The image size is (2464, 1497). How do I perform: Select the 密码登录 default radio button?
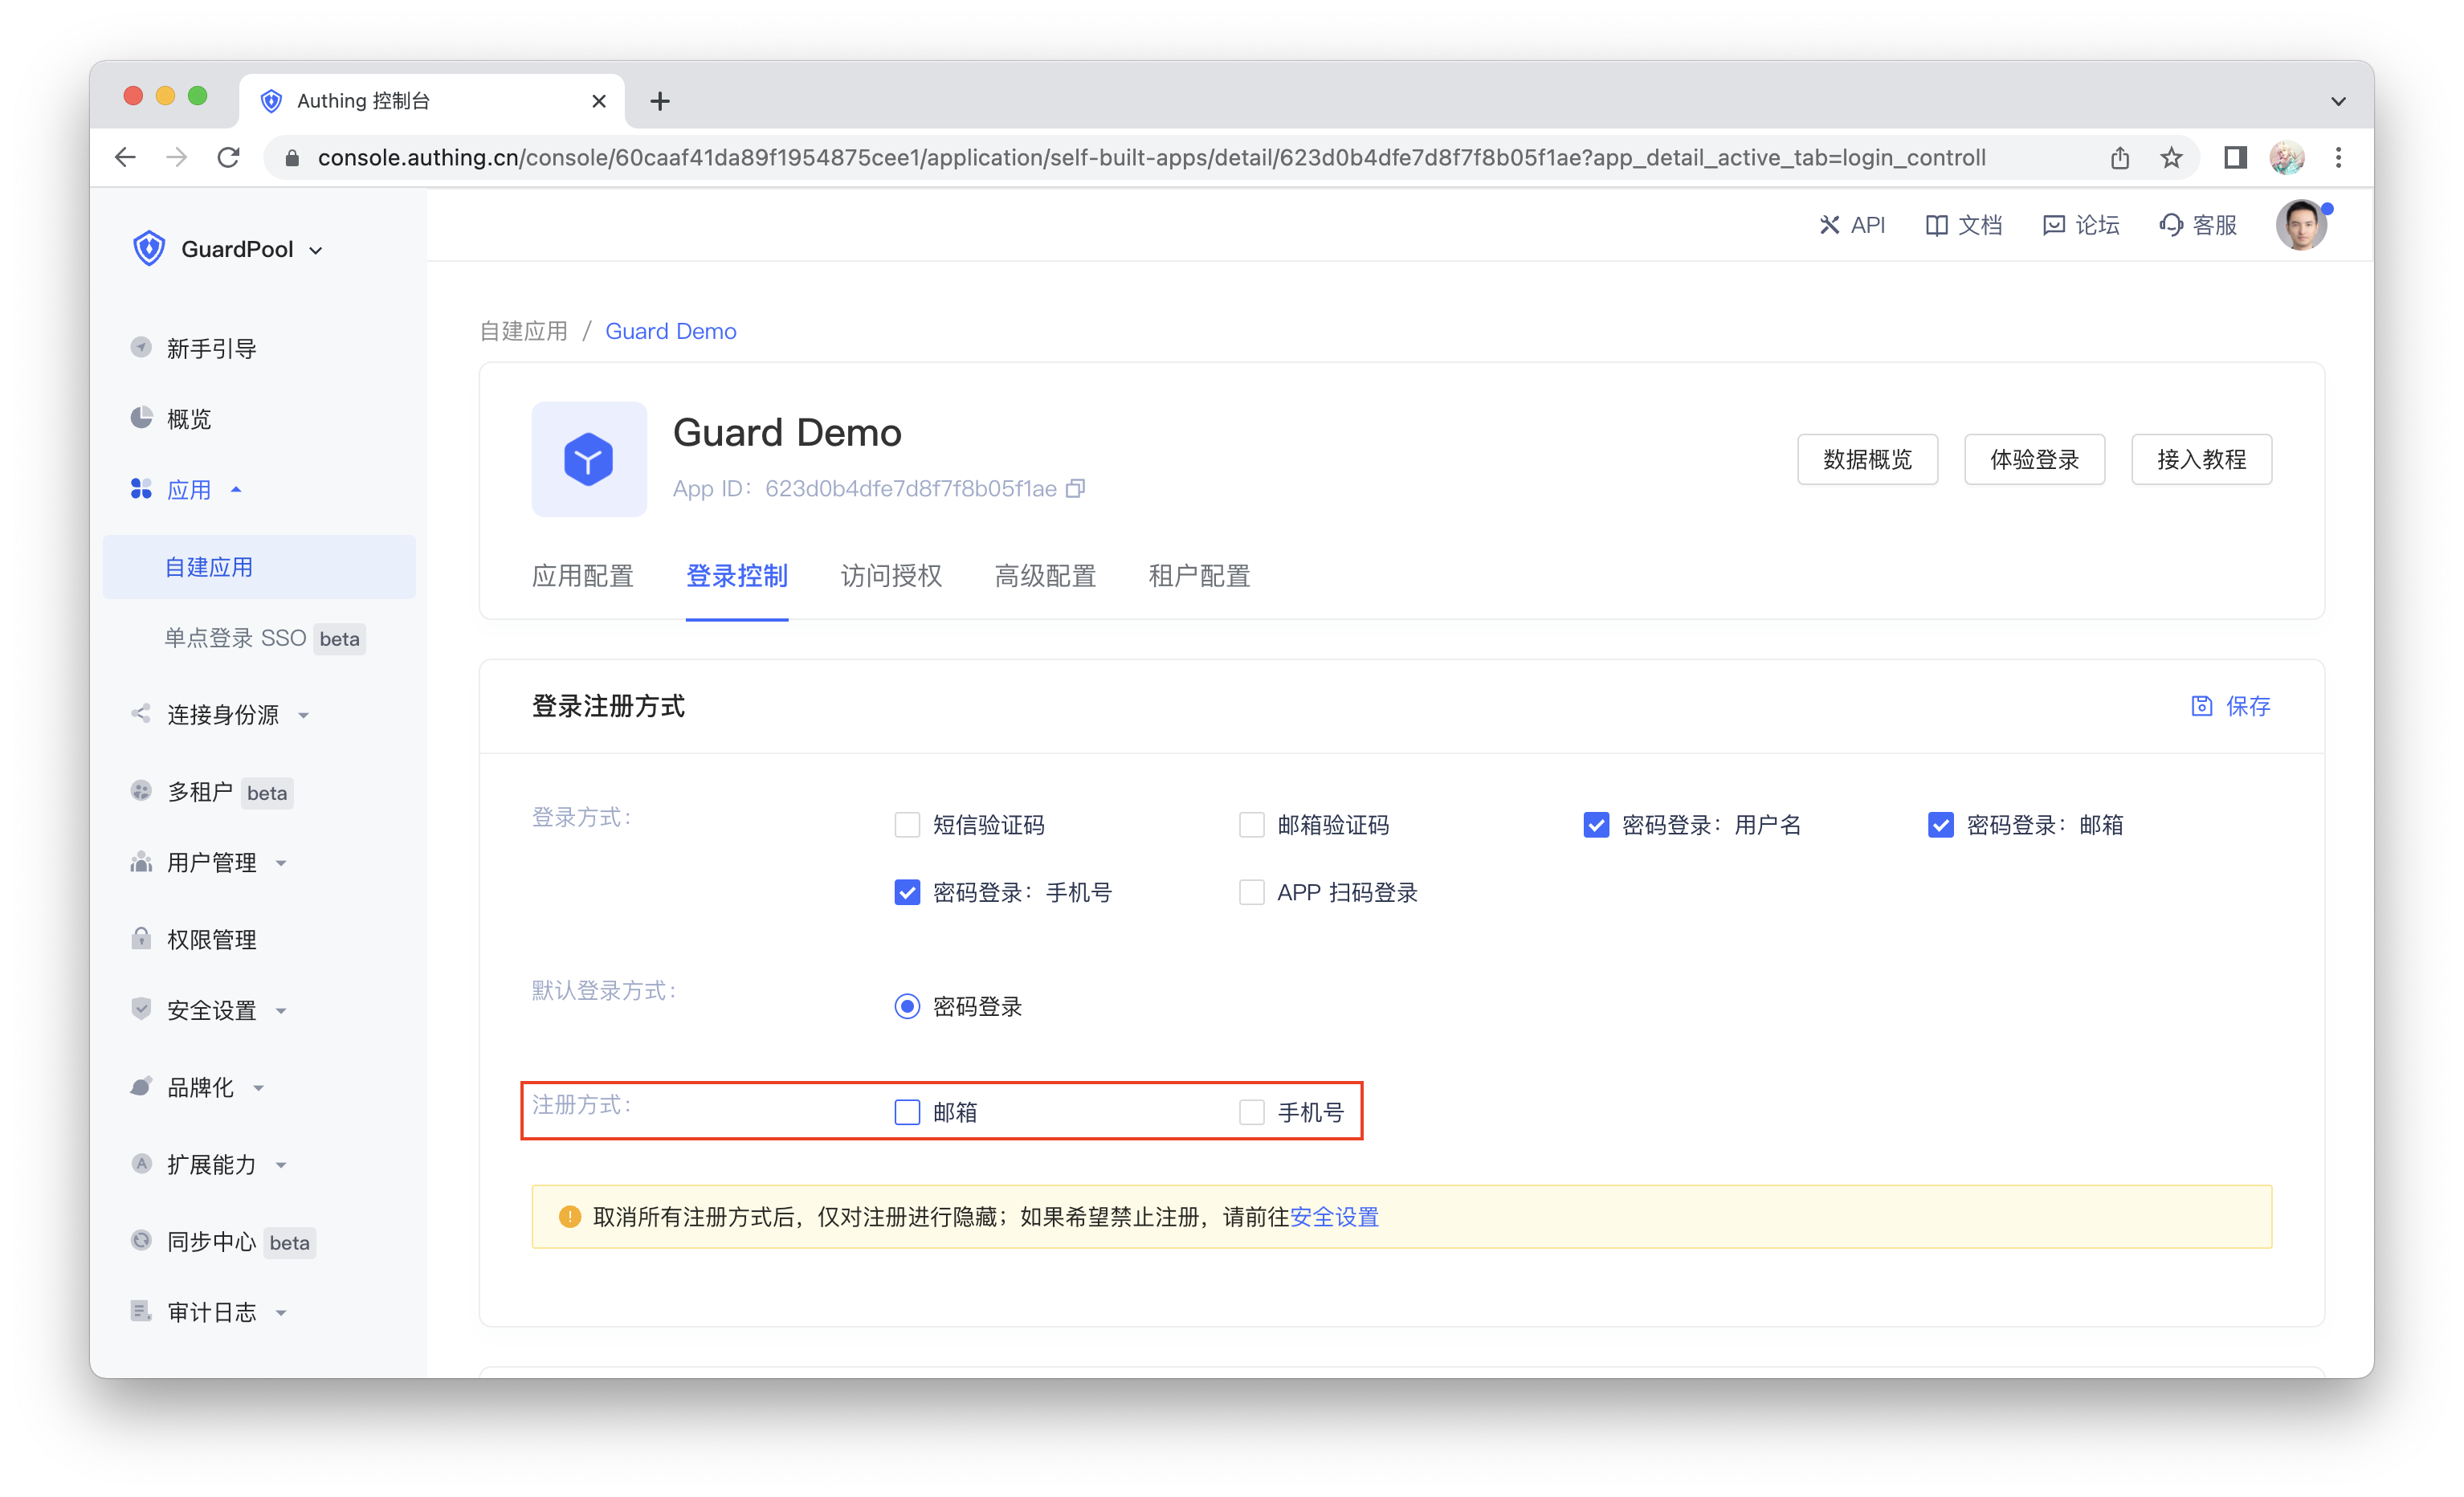[907, 1006]
